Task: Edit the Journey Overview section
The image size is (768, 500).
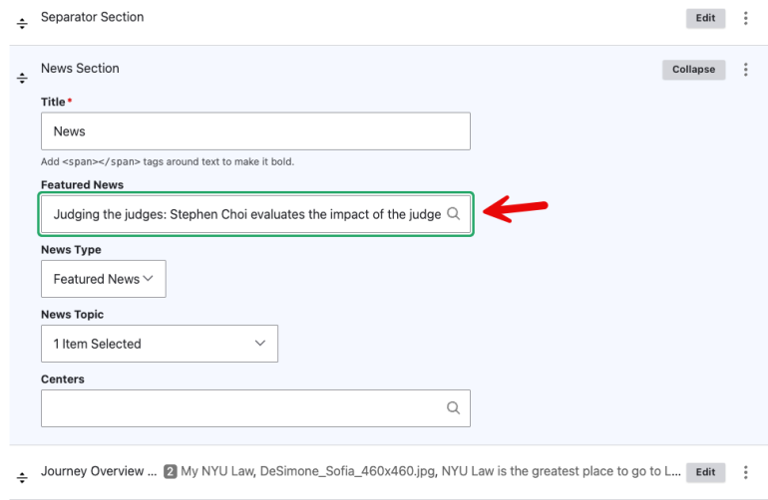Action: coord(705,472)
